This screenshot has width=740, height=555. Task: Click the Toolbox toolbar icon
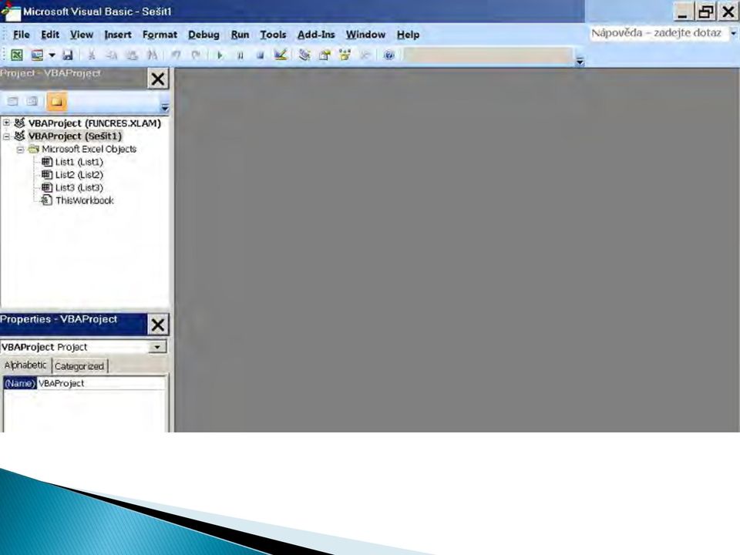coord(365,55)
